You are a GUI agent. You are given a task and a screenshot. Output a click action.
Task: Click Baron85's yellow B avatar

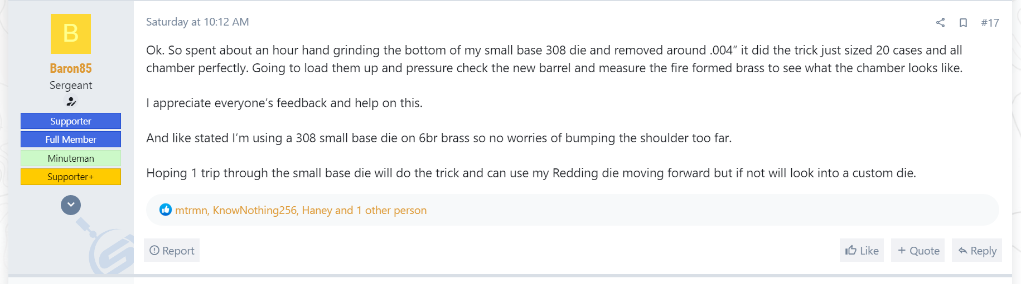(71, 34)
